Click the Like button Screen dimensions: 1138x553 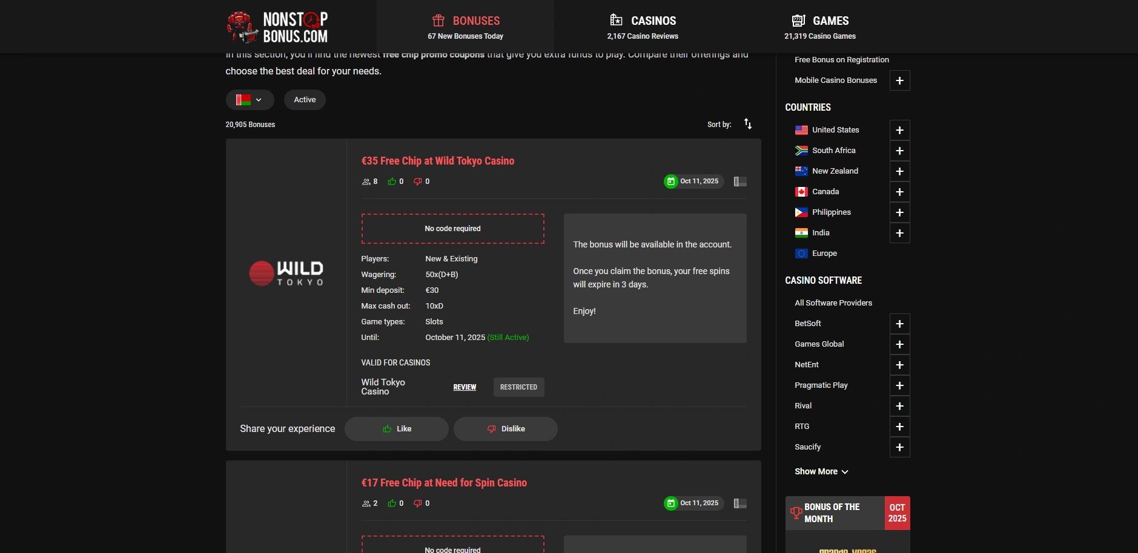pyautogui.click(x=397, y=429)
